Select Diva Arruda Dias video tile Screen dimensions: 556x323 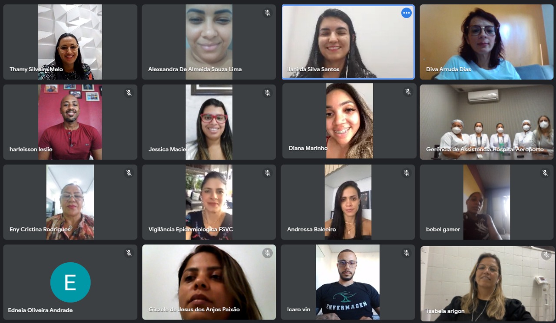coord(487,42)
